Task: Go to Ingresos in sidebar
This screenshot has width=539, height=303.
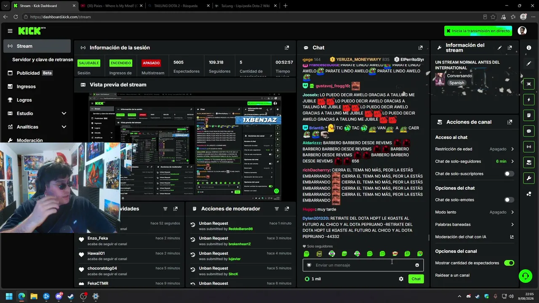Action: coord(37,87)
